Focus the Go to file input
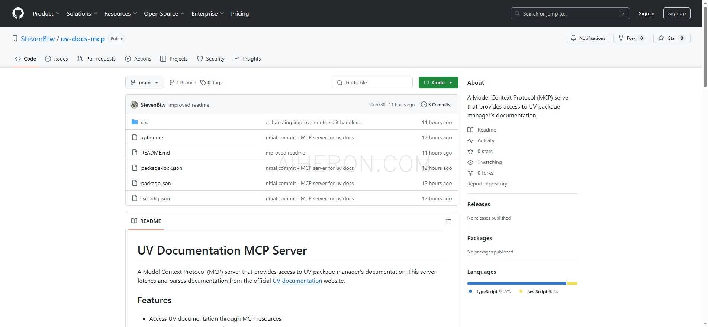Image resolution: width=708 pixels, height=327 pixels. [372, 82]
